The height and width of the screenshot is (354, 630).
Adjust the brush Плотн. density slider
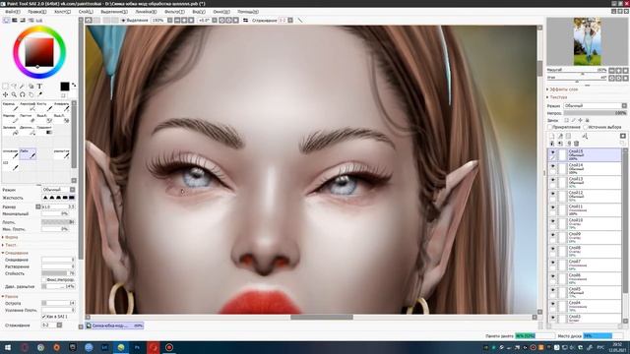(58, 222)
